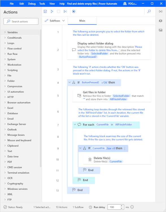The height and width of the screenshot is (212, 166).
Task: Start the recorder using the record icon
Action: pyautogui.click(x=74, y=12)
